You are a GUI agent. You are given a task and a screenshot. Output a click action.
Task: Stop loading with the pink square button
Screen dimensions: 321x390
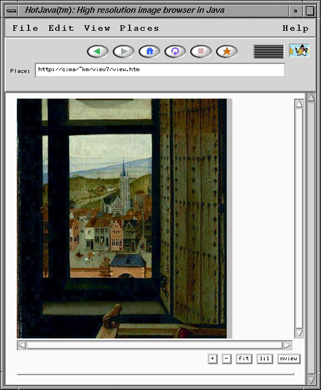click(201, 52)
